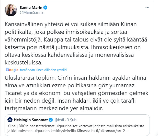
Task: Click the Turkish translated tweet paragraph
Action: click(74, 93)
